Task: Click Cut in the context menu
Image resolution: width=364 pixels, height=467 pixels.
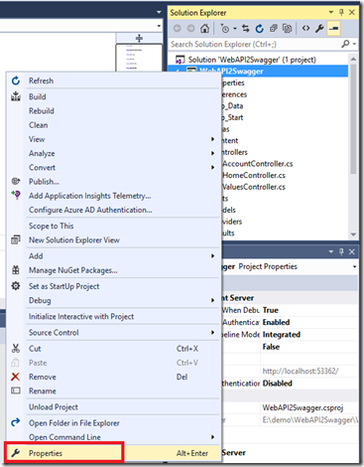Action: pos(113,349)
